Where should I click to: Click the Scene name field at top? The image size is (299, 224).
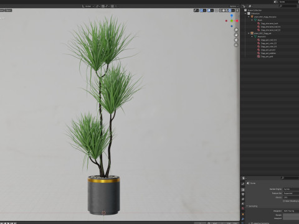pyautogui.click(x=288, y=2)
